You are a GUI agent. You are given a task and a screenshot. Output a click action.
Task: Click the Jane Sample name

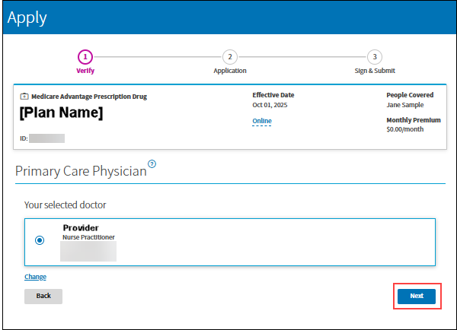click(405, 105)
